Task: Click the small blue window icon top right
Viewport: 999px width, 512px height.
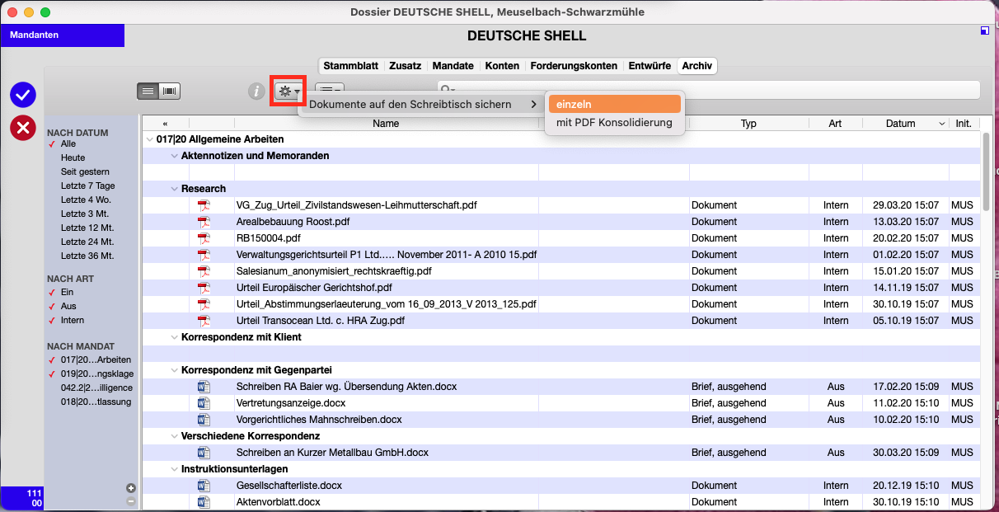Action: pyautogui.click(x=984, y=31)
